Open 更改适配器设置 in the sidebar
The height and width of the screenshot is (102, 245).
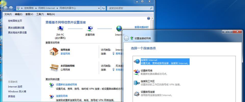coord(16,28)
